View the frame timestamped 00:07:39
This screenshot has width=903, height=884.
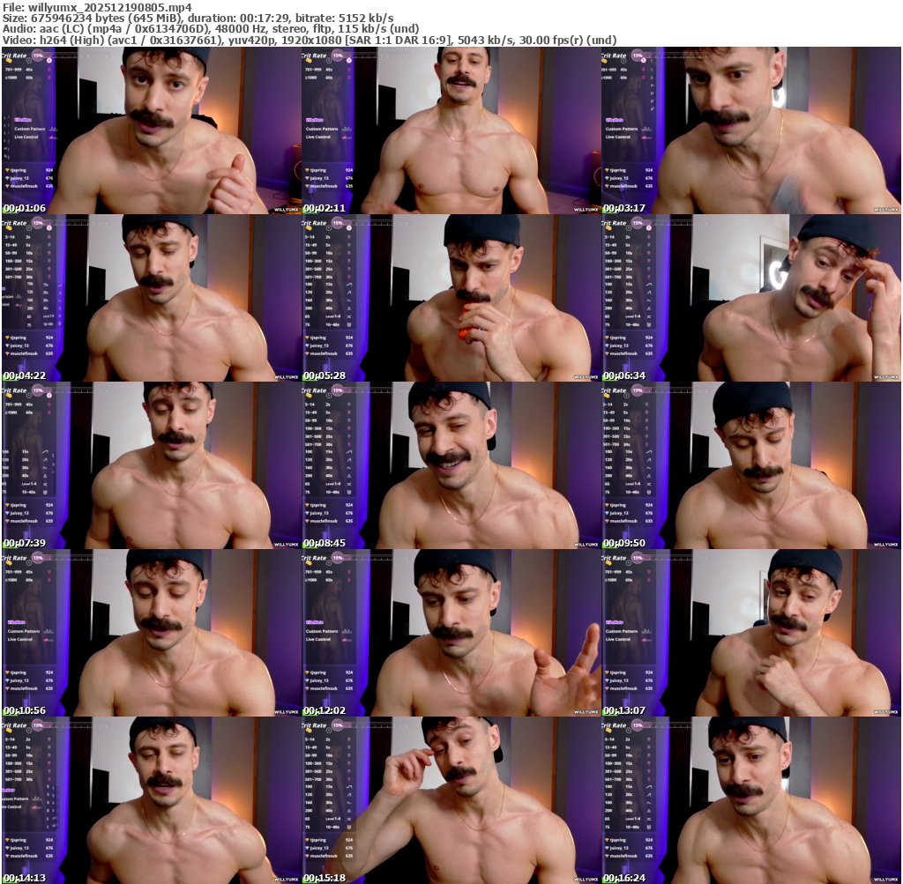[x=151, y=465]
